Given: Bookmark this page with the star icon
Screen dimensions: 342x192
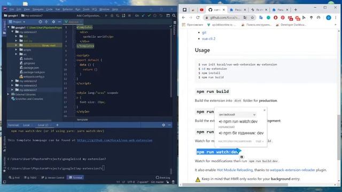Looking at the screenshot, I should pyautogui.click(x=252, y=18).
